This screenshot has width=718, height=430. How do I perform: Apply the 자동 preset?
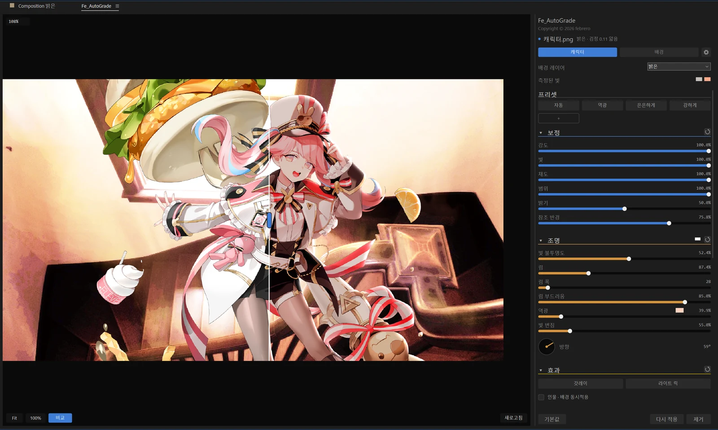pos(559,105)
